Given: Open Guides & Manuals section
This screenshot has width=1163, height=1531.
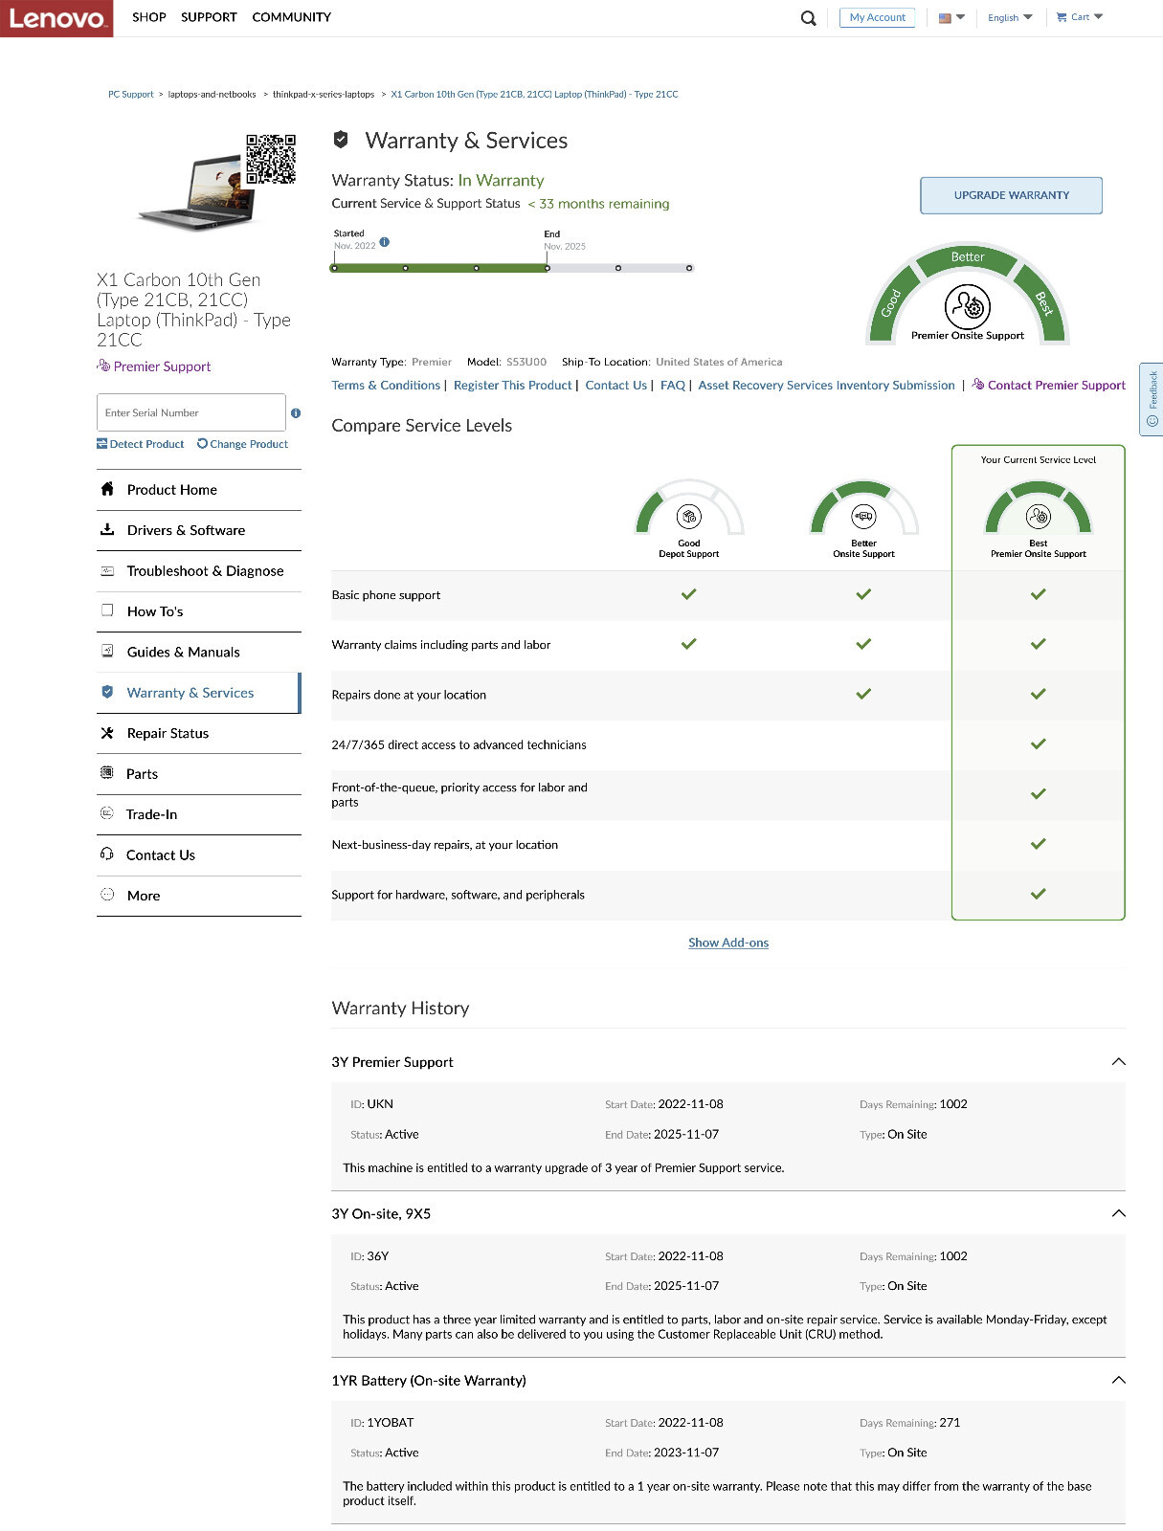Looking at the screenshot, I should pyautogui.click(x=199, y=652).
